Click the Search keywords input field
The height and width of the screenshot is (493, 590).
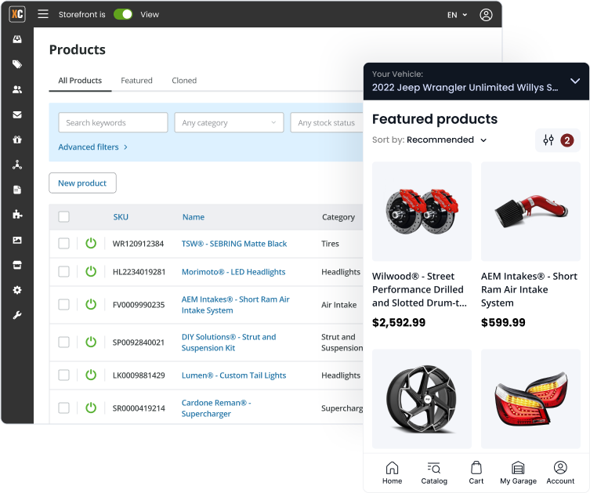tap(113, 122)
